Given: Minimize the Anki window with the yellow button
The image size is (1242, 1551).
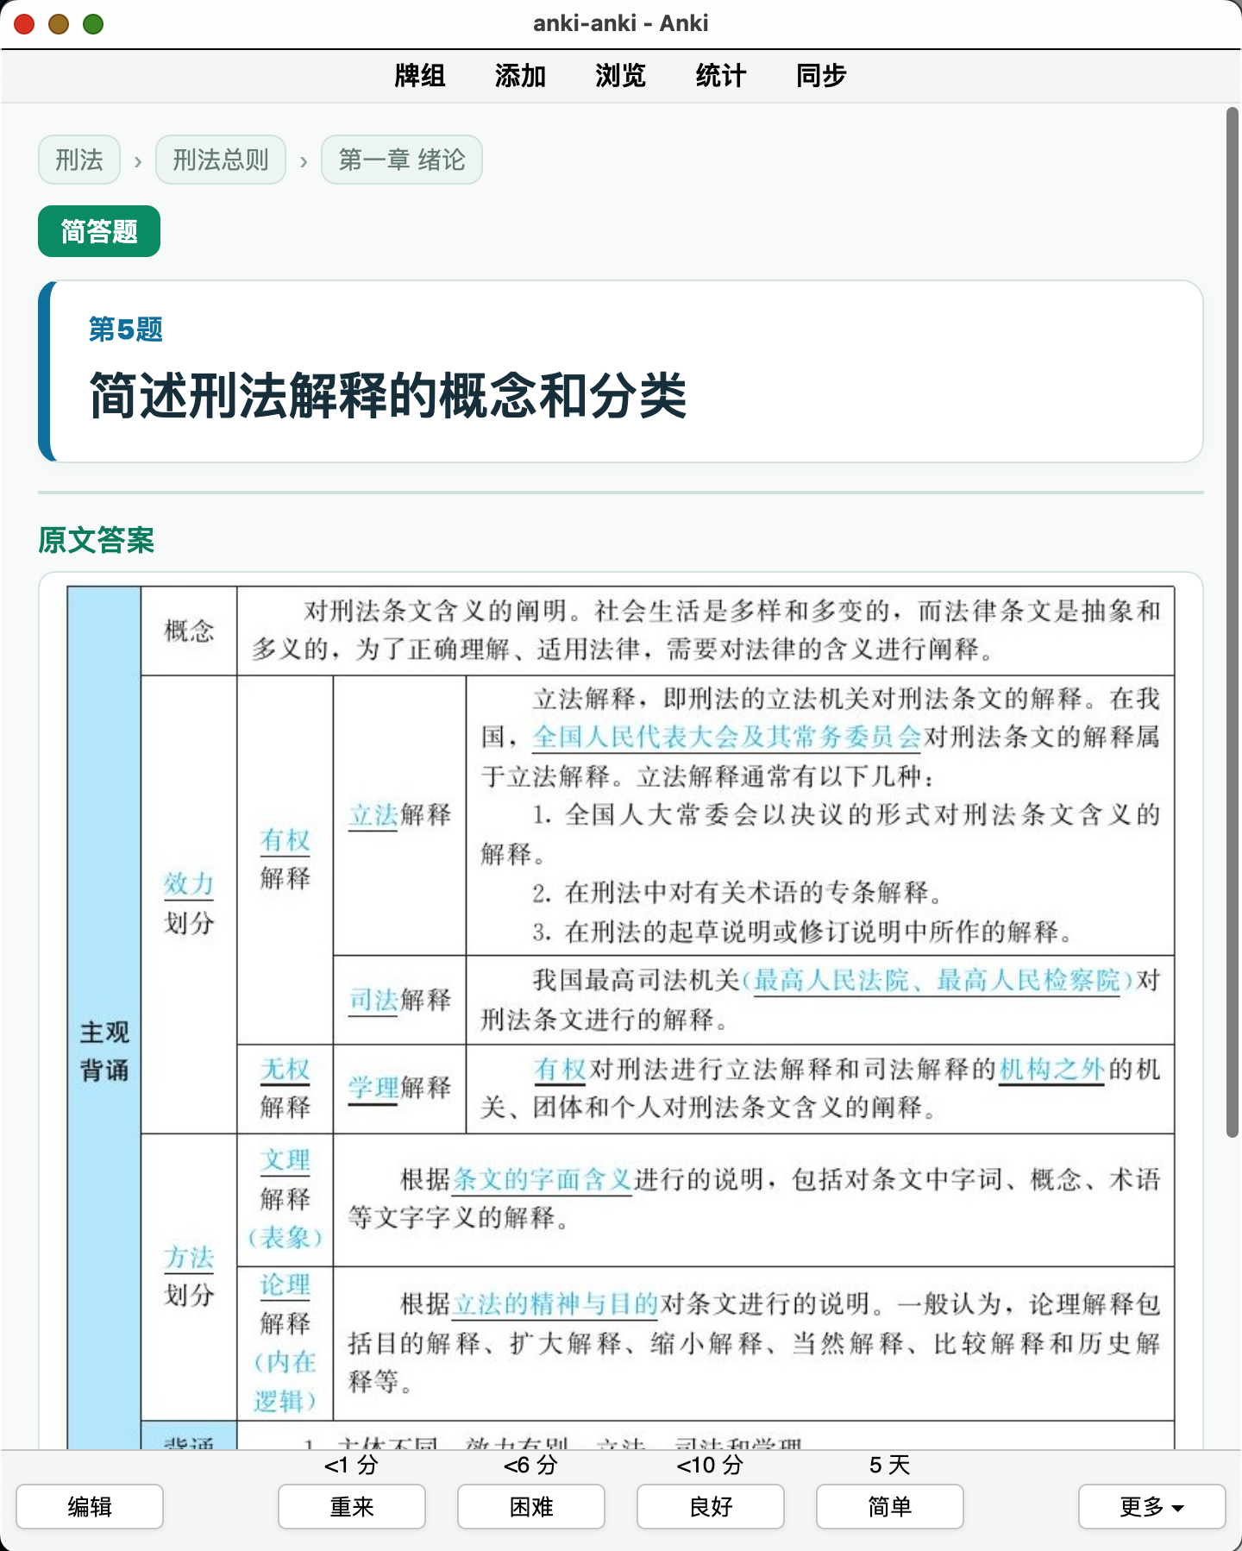Looking at the screenshot, I should (59, 24).
